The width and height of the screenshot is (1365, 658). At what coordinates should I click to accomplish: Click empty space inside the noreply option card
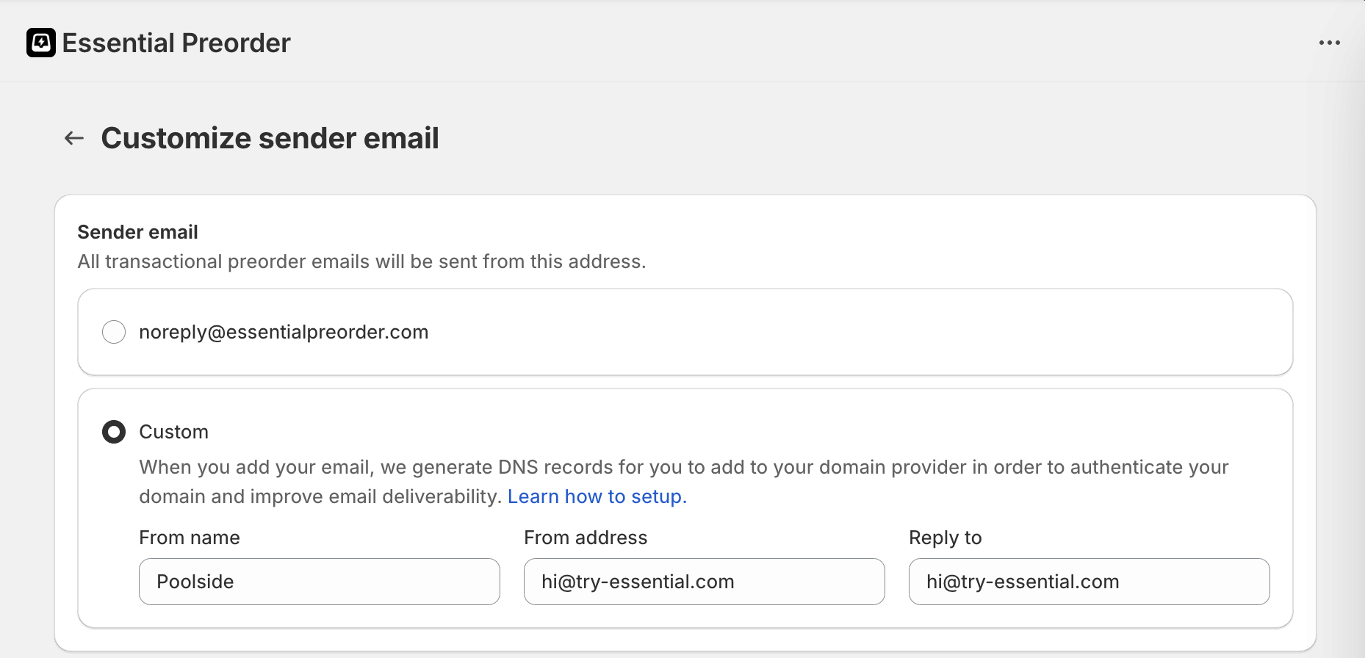tap(882, 332)
